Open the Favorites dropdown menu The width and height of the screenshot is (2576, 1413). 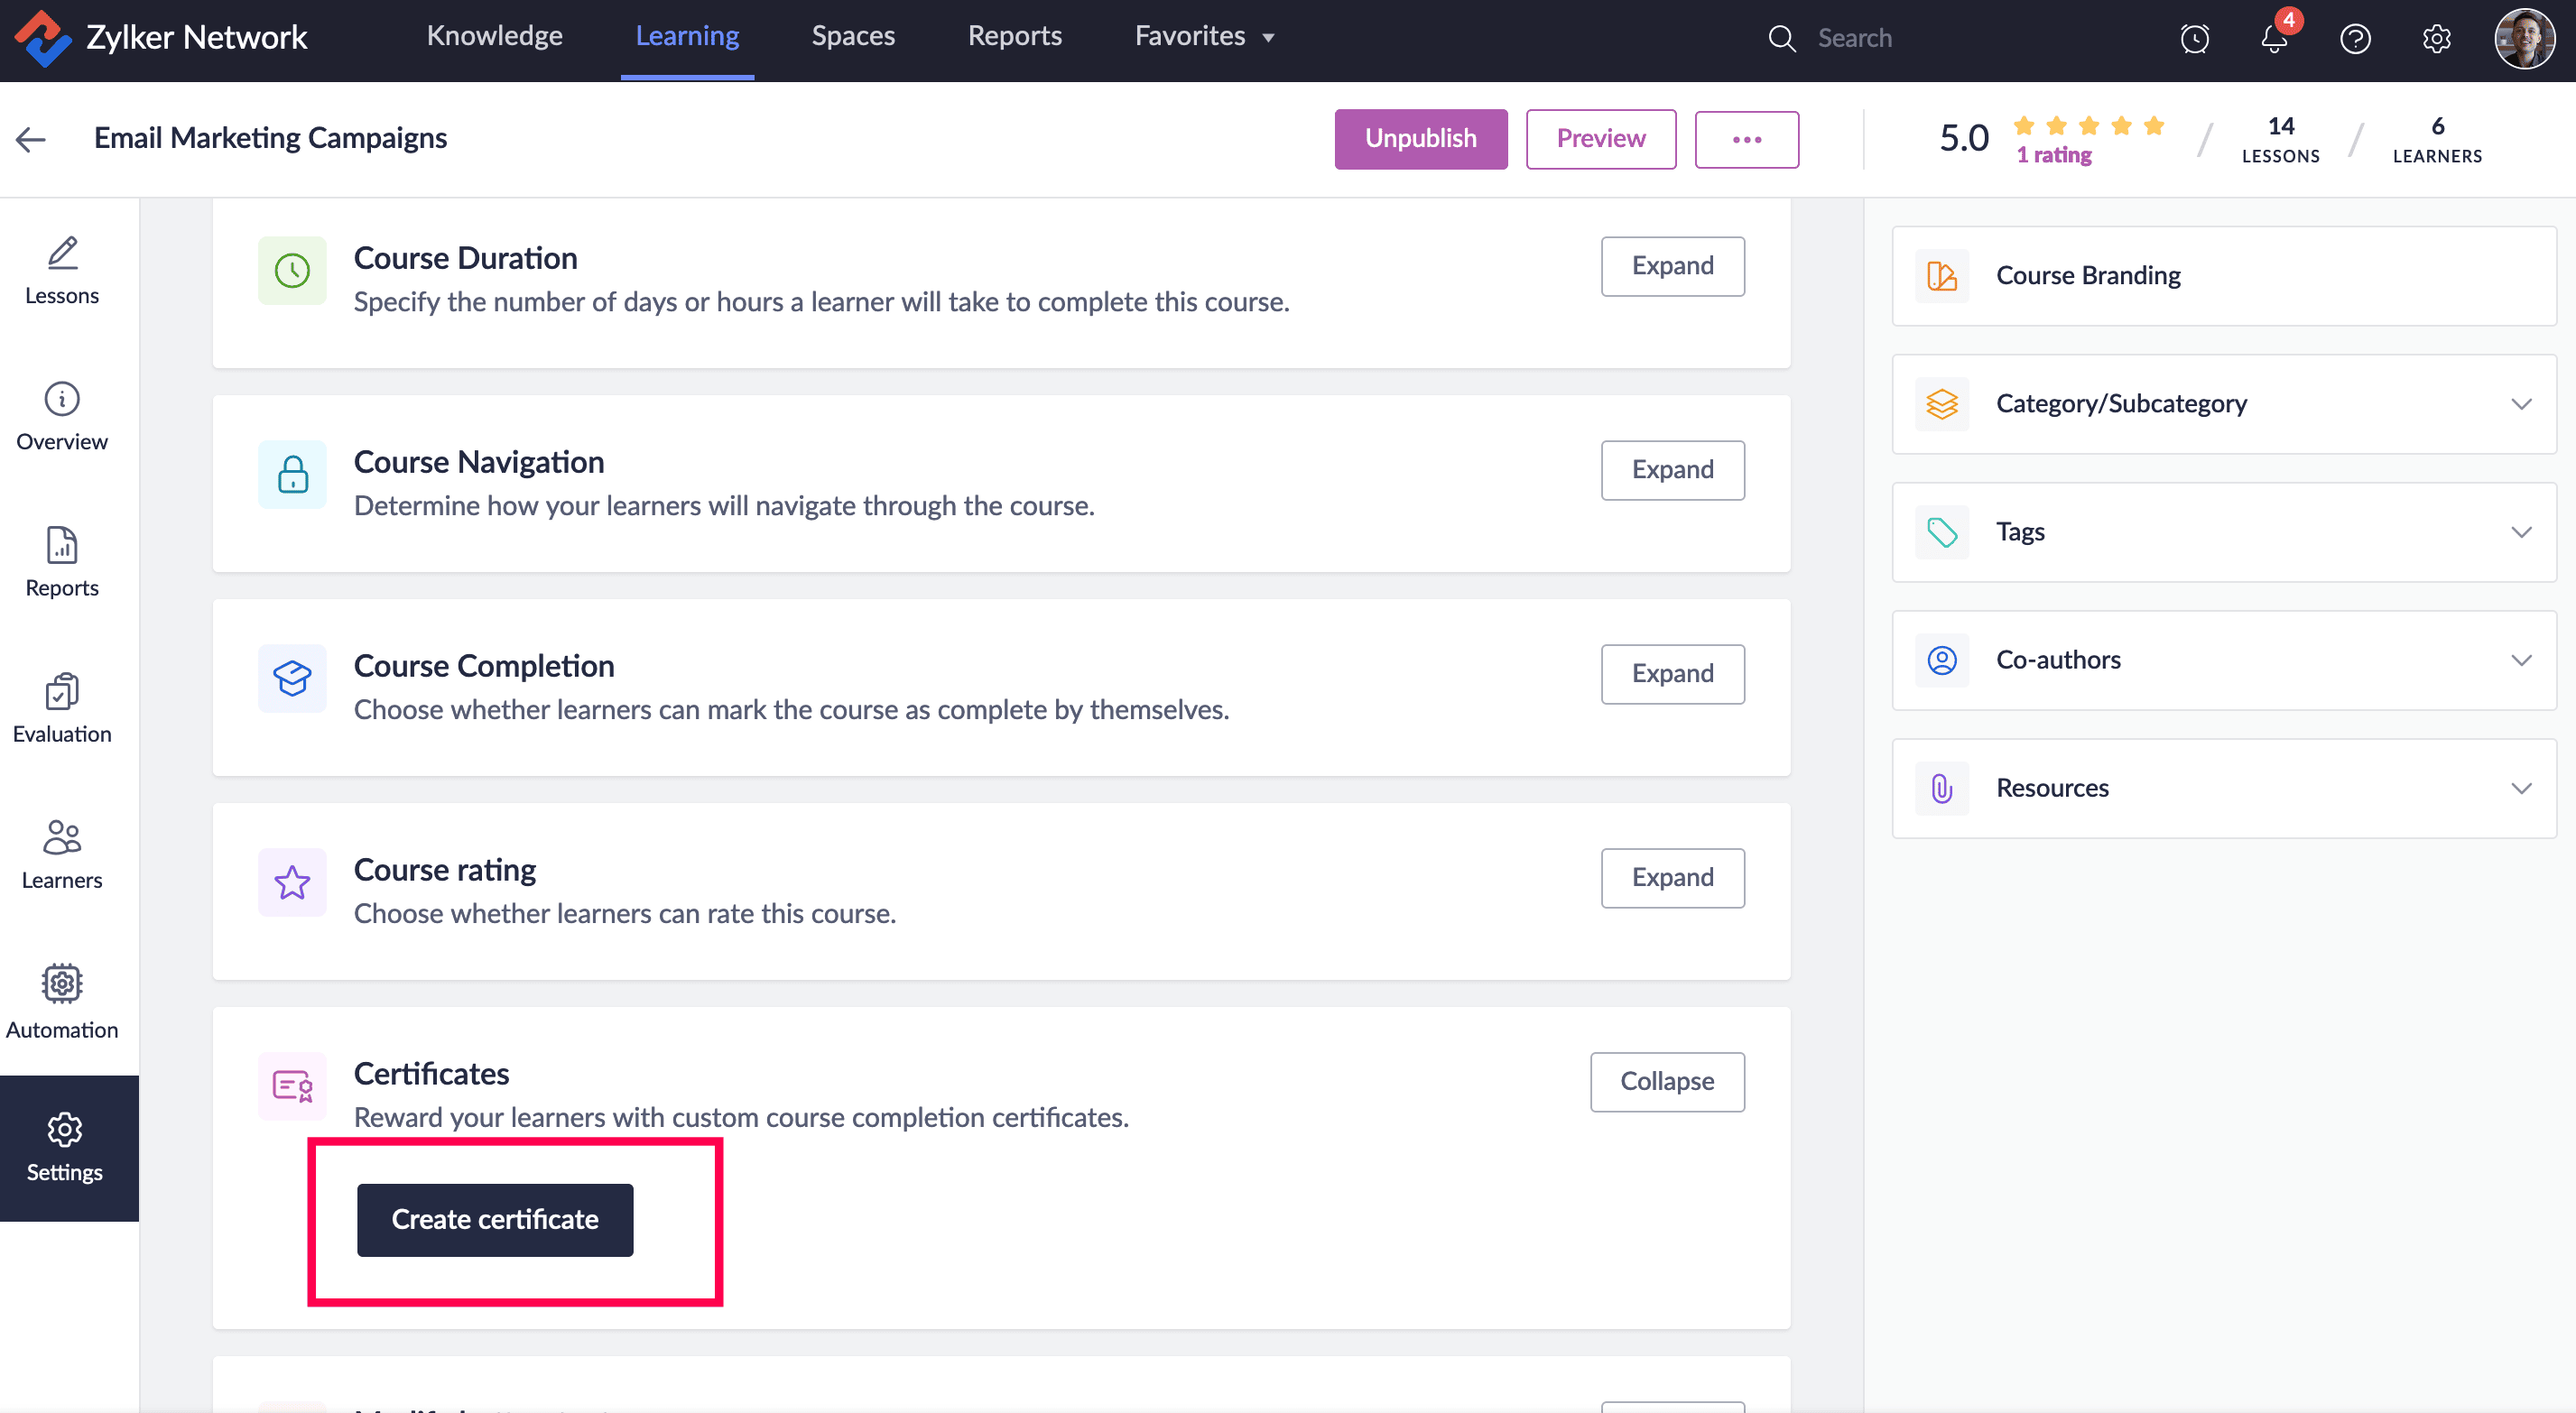(1204, 37)
